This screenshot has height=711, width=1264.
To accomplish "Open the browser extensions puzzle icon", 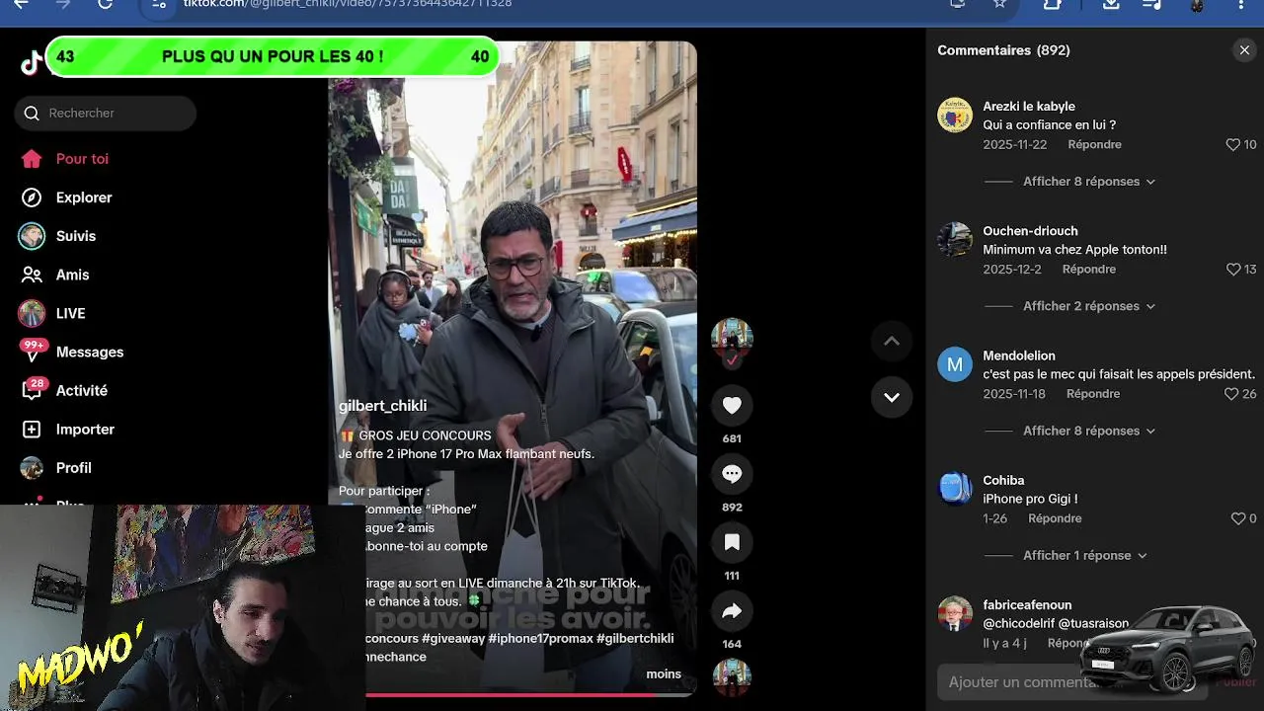I will 1053,4.
